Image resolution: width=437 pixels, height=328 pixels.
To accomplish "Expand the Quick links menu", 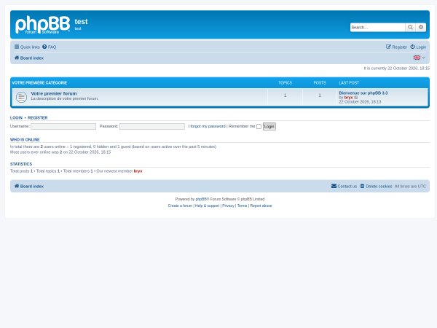I will click(x=28, y=47).
